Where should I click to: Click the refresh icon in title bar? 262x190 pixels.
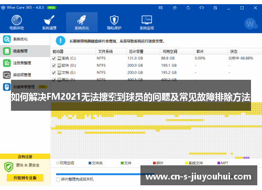tap(188, 8)
